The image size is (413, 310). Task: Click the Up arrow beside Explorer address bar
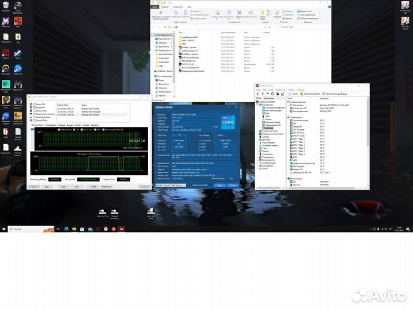tap(165, 27)
